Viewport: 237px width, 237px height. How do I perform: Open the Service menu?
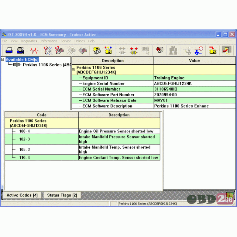click(66, 41)
